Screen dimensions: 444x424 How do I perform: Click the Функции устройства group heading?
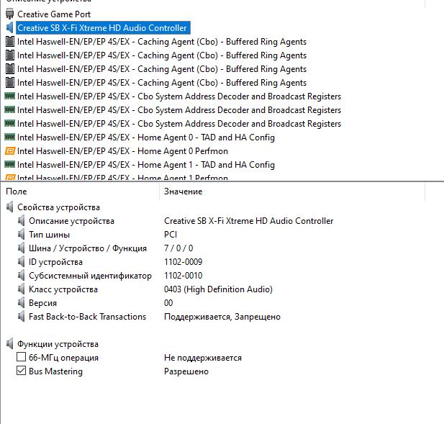[58, 344]
